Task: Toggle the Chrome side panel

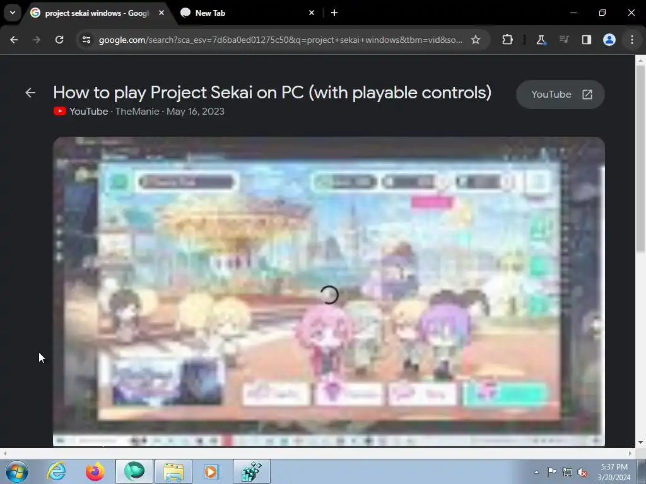Action: point(586,40)
